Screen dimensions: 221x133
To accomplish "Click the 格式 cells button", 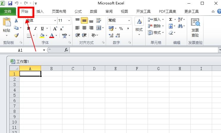I will click(x=156, y=33).
